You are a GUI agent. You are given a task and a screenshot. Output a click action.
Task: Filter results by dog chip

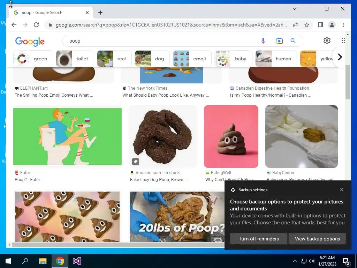pos(152,59)
